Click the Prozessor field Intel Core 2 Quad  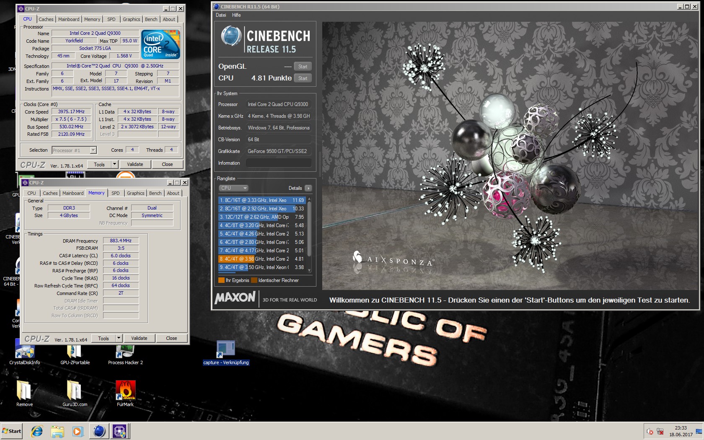point(278,104)
